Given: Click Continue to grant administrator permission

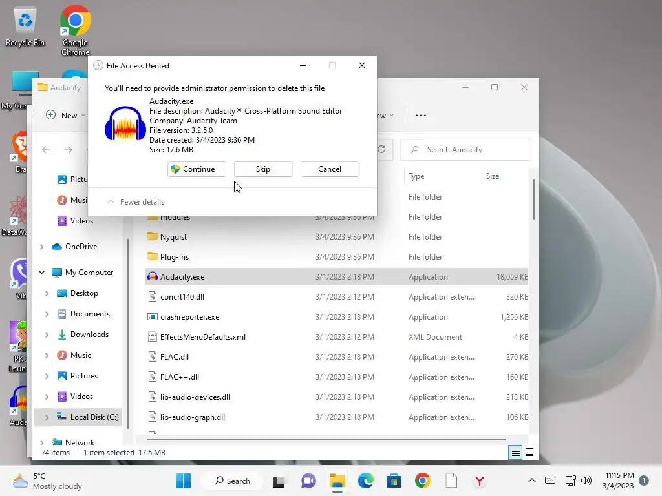Looking at the screenshot, I should tap(197, 169).
